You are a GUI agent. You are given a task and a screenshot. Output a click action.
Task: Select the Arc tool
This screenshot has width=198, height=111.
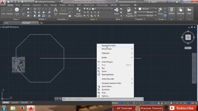tap(24, 11)
